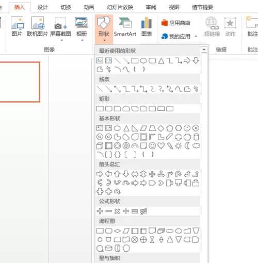Select pentagon shape in 基本形状

click(170, 128)
